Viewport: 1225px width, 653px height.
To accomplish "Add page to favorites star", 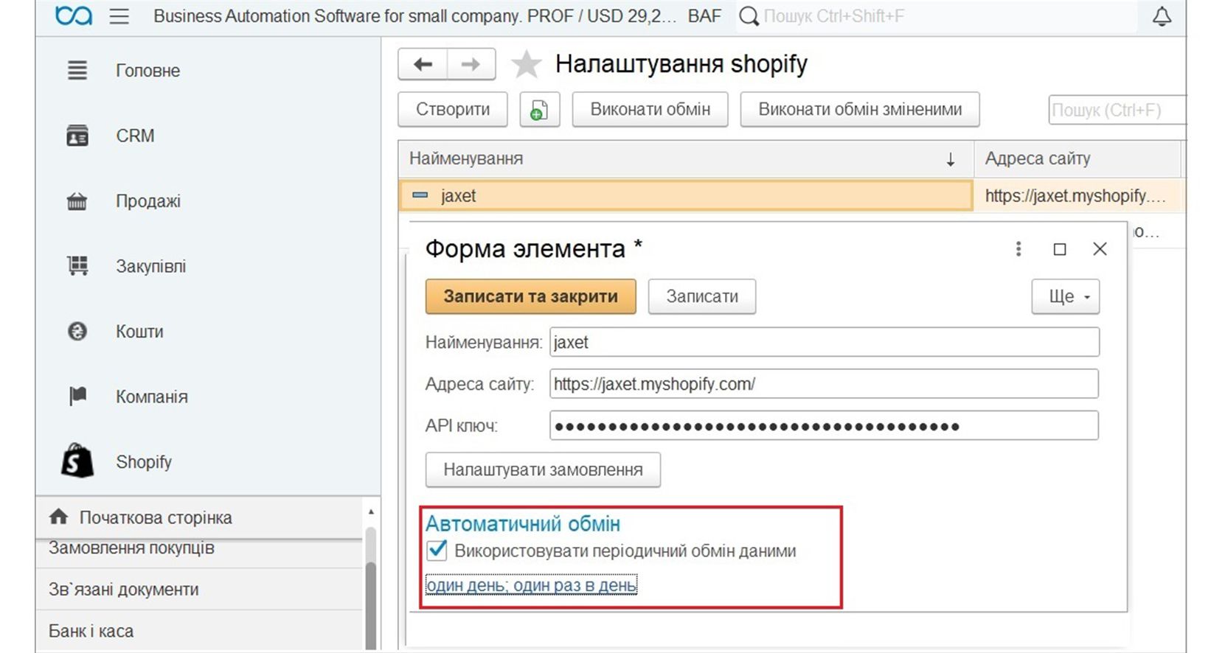I will click(x=526, y=65).
